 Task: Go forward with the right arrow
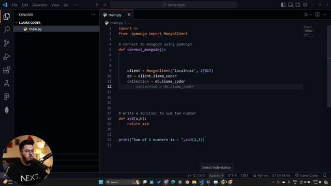tap(104, 5)
